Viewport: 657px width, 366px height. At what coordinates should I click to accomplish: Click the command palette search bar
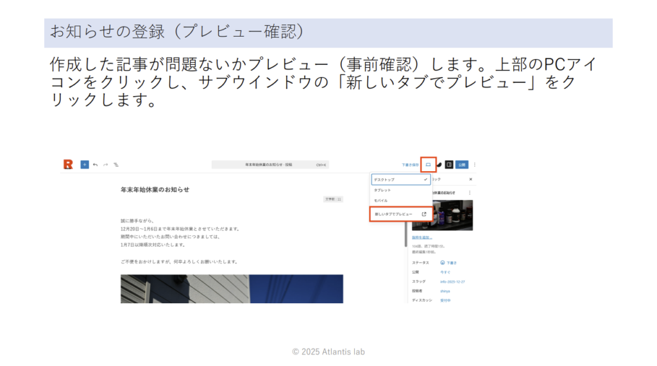click(x=271, y=165)
